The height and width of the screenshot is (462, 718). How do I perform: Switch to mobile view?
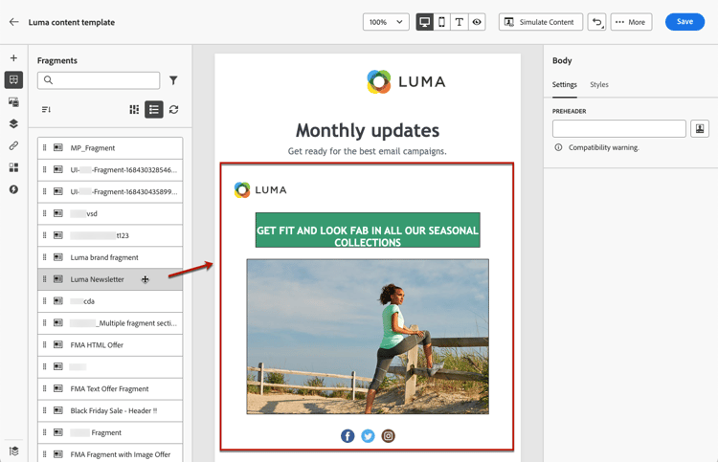coord(442,22)
